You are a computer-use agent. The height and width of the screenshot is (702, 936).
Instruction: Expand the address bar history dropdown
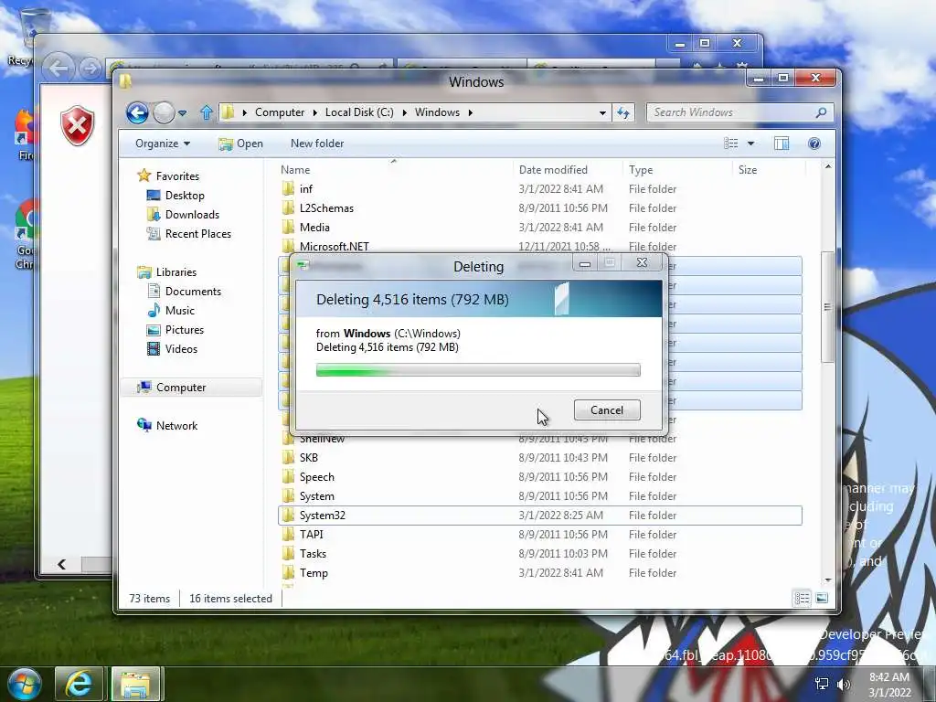[x=602, y=112]
